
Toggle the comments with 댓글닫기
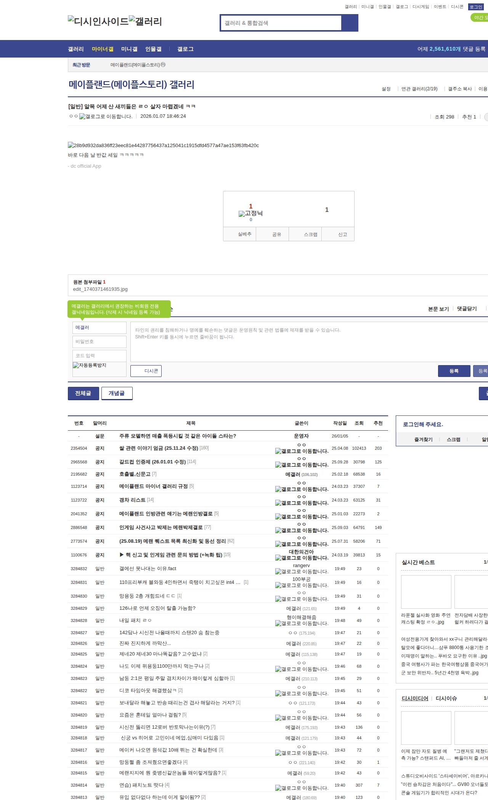tap(467, 309)
